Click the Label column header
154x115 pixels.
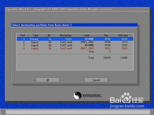tap(87, 35)
